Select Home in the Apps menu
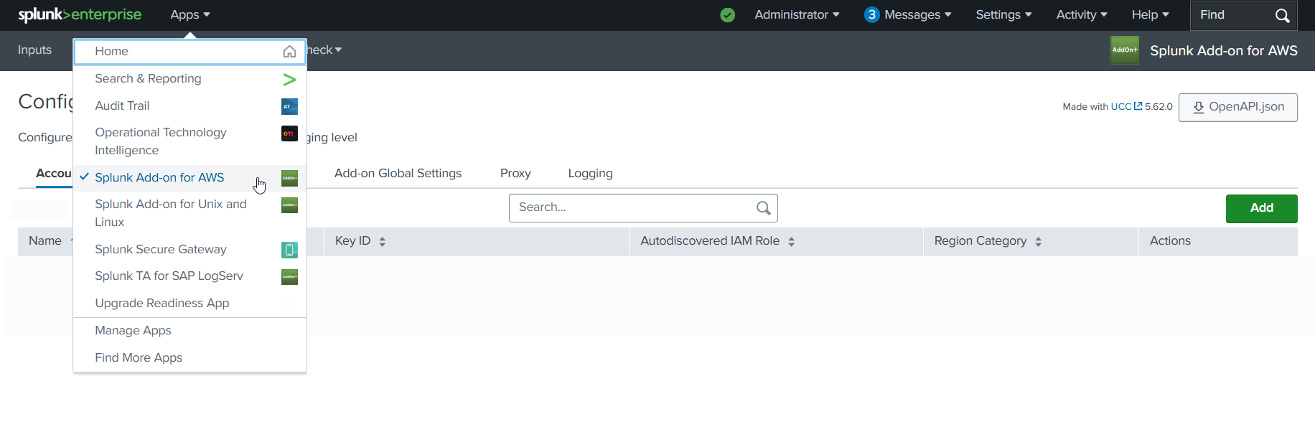1315x427 pixels. click(x=190, y=52)
